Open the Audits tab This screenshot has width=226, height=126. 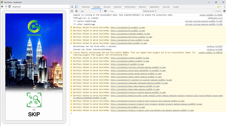(x=176, y=7)
